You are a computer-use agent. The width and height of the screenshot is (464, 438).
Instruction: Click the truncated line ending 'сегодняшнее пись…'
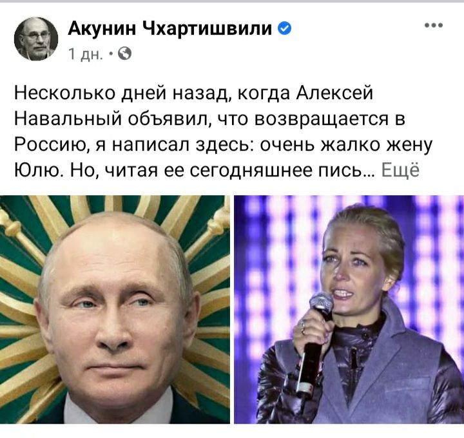tap(194, 170)
